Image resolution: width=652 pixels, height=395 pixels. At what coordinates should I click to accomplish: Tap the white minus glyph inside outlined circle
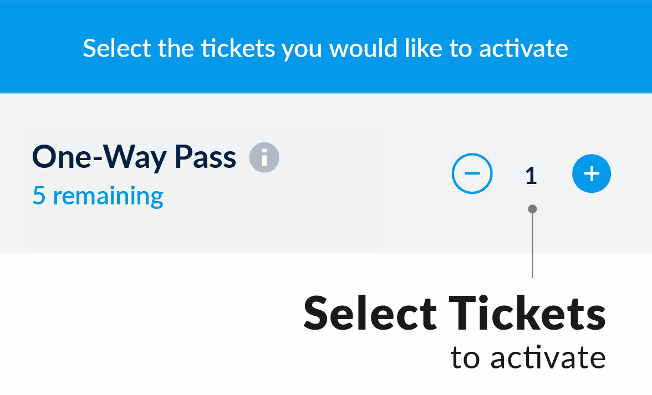point(472,173)
